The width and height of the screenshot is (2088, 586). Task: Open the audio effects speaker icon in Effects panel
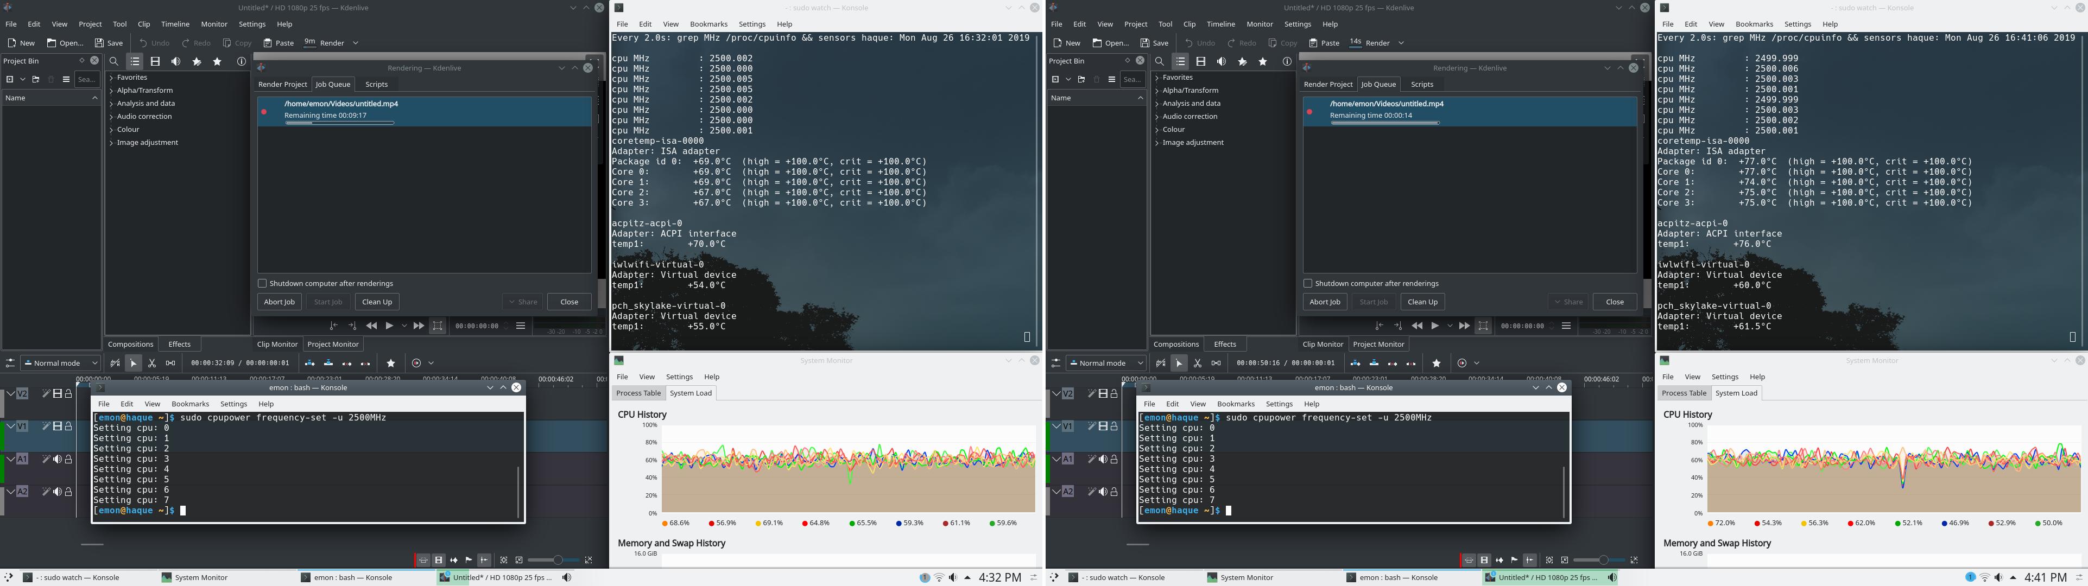click(x=175, y=62)
